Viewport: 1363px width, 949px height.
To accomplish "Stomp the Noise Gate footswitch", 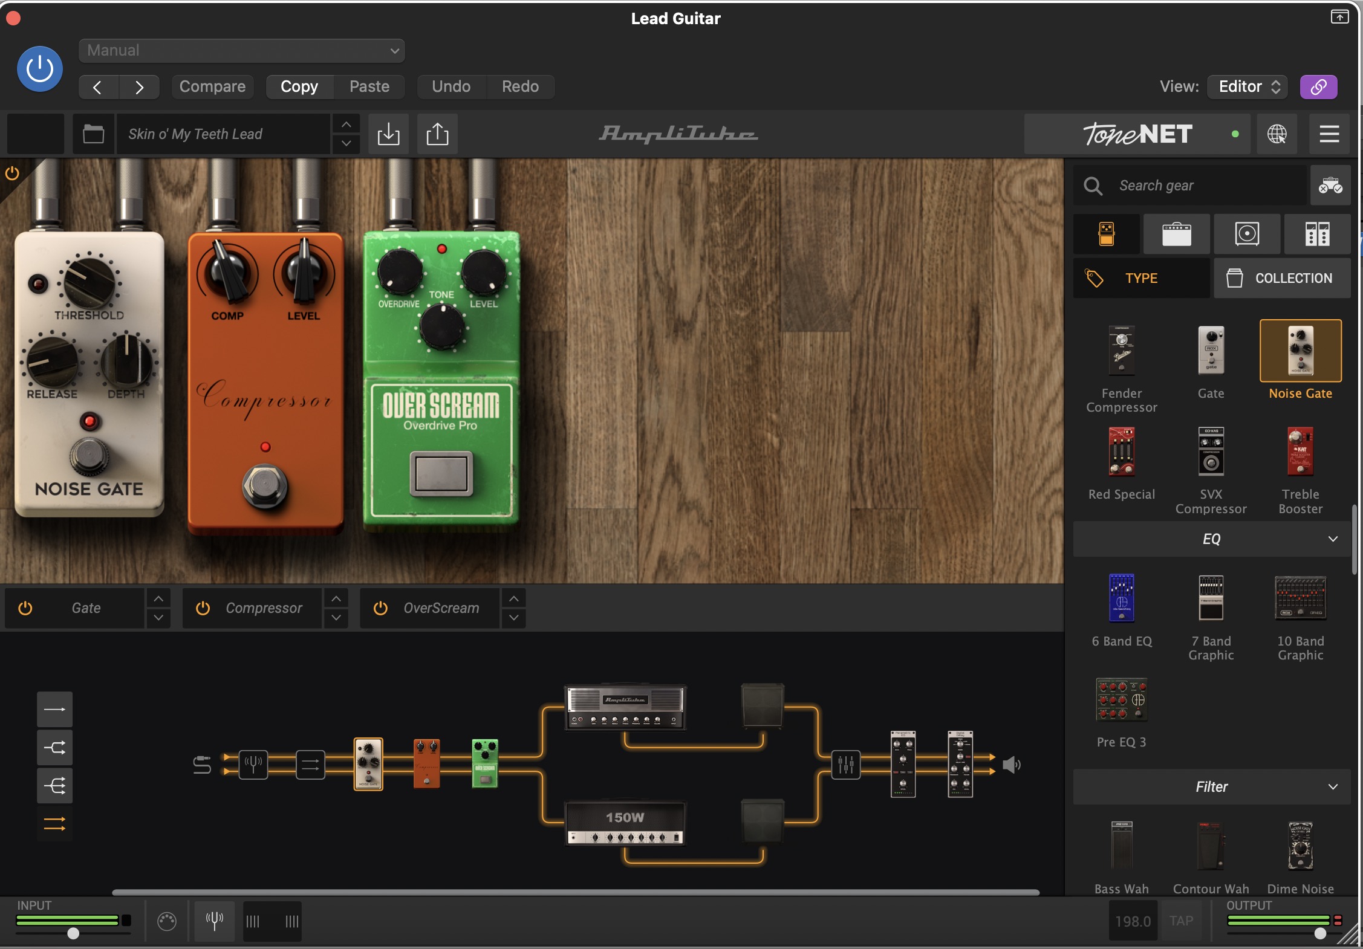I will [89, 456].
